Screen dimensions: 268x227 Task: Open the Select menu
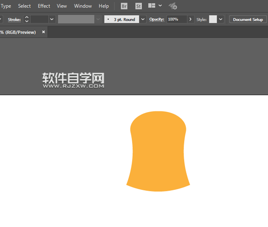tap(24, 6)
